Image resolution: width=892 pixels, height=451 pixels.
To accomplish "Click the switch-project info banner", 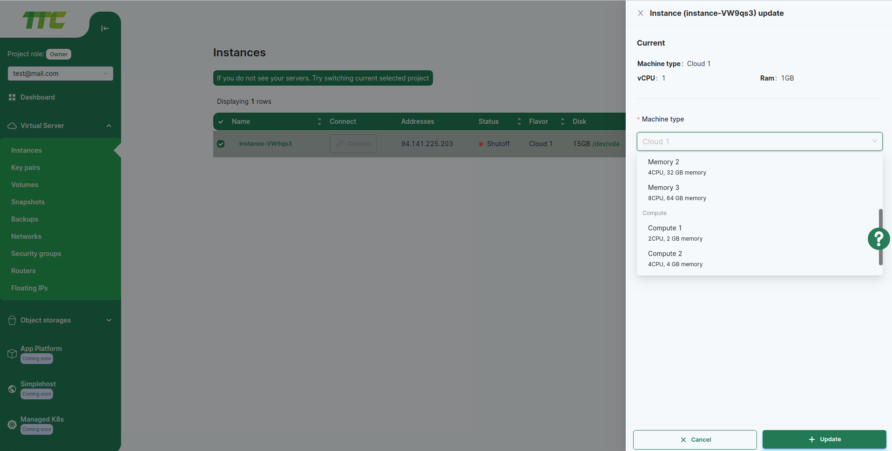I will click(323, 78).
